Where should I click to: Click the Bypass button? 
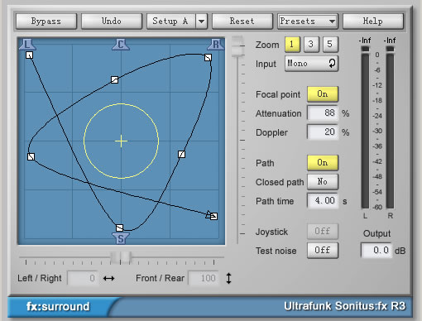46,22
